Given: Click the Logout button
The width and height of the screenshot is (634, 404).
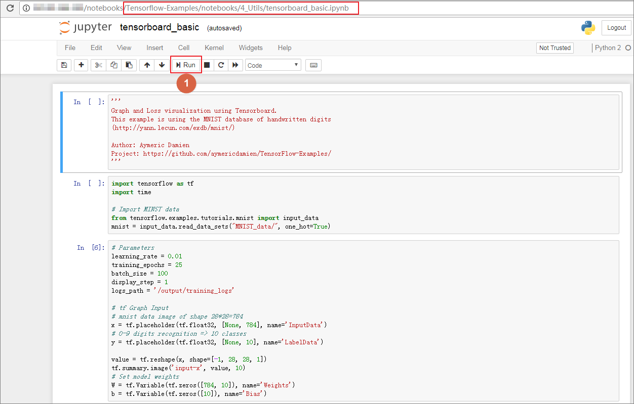Looking at the screenshot, I should [x=616, y=28].
